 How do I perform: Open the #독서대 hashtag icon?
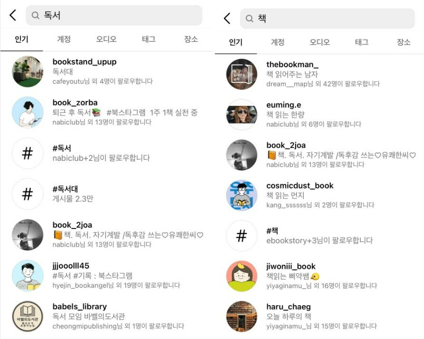[28, 194]
